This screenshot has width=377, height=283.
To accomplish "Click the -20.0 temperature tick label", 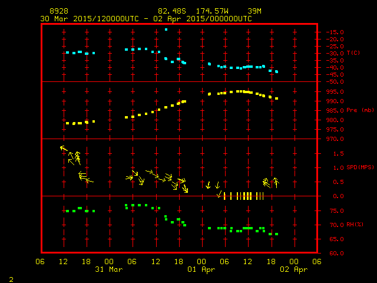I will pos(335,40).
